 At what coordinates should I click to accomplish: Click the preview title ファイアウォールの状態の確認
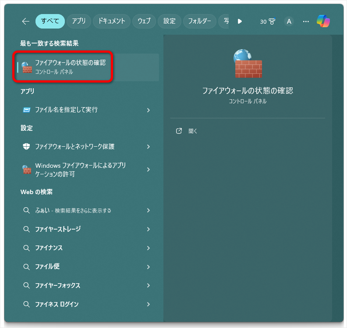click(248, 90)
